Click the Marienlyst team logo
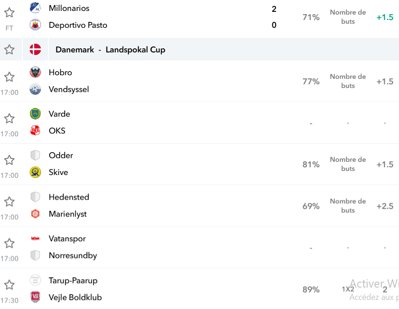The image size is (399, 309). click(x=35, y=214)
